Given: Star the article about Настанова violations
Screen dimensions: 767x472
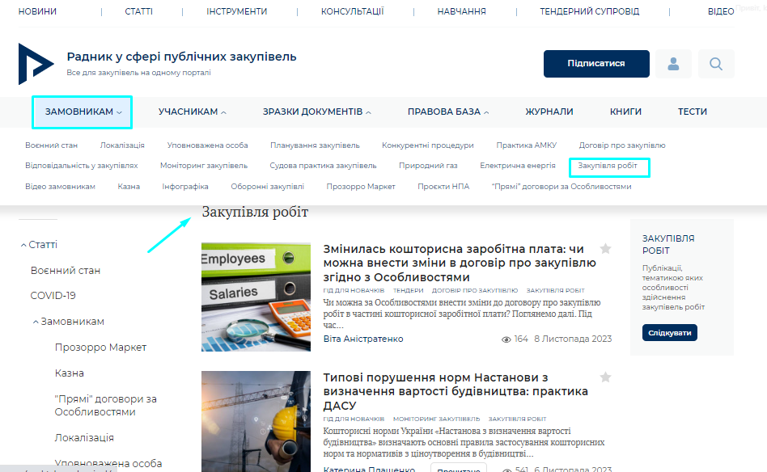Looking at the screenshot, I should [x=605, y=377].
